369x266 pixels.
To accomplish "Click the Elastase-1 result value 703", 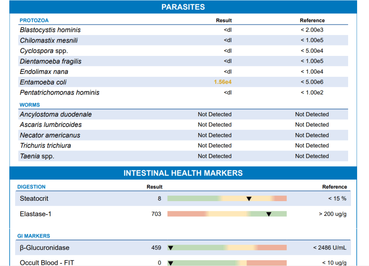I will click(156, 214).
